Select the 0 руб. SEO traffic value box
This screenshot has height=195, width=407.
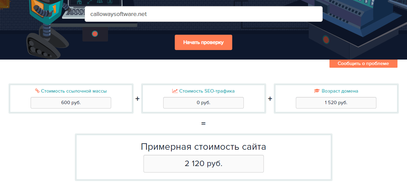pyautogui.click(x=203, y=103)
